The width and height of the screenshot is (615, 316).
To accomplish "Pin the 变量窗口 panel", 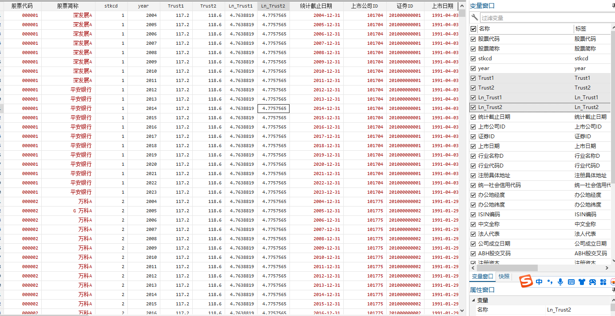I will (613, 6).
